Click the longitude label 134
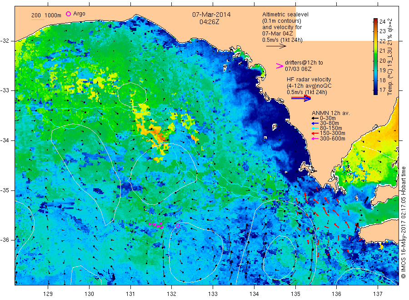409x300 pixels. coord(254,294)
